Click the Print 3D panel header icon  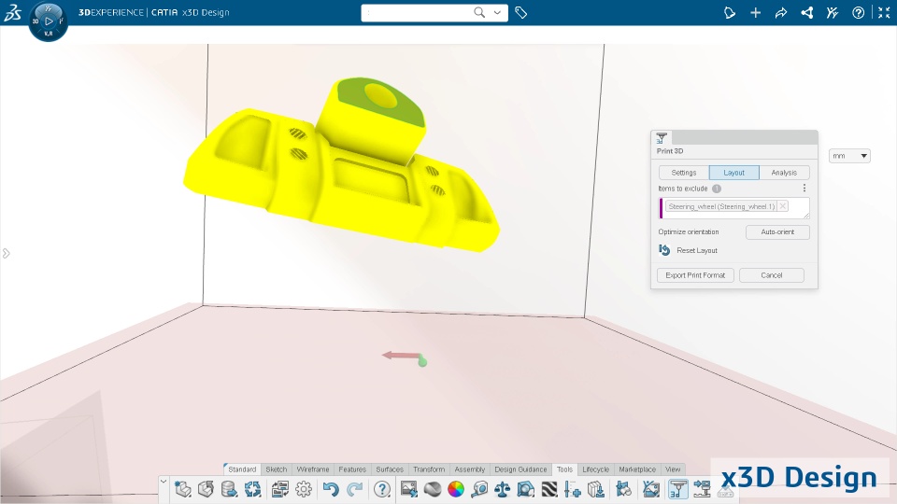coord(662,138)
